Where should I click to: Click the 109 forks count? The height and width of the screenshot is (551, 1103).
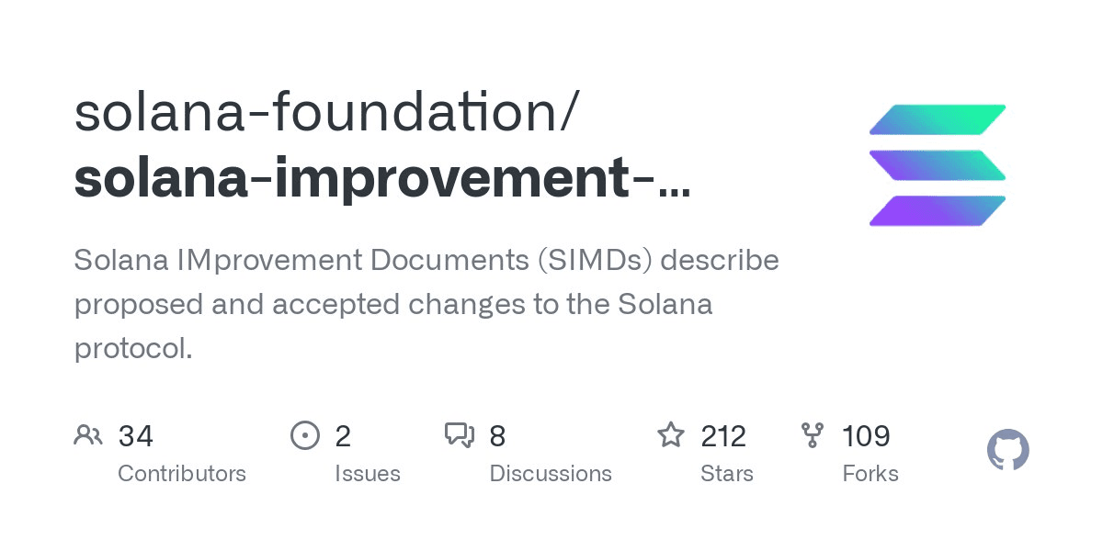pyautogui.click(x=866, y=436)
